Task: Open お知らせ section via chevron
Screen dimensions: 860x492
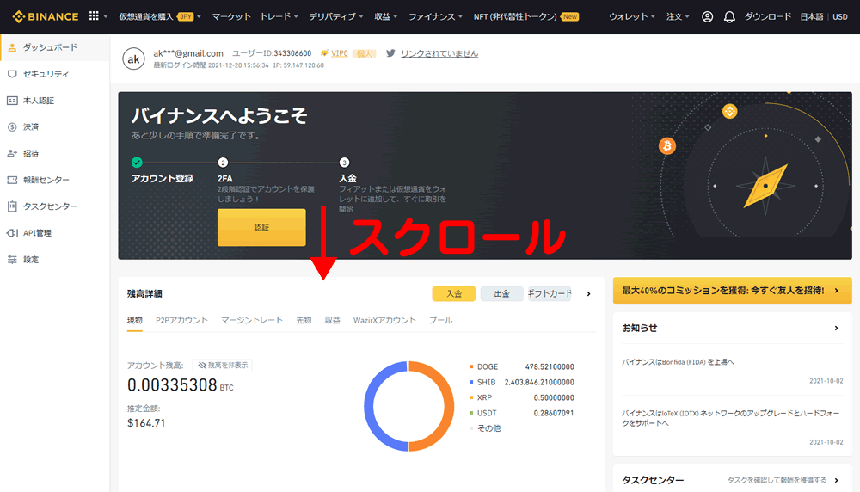Action: (837, 328)
